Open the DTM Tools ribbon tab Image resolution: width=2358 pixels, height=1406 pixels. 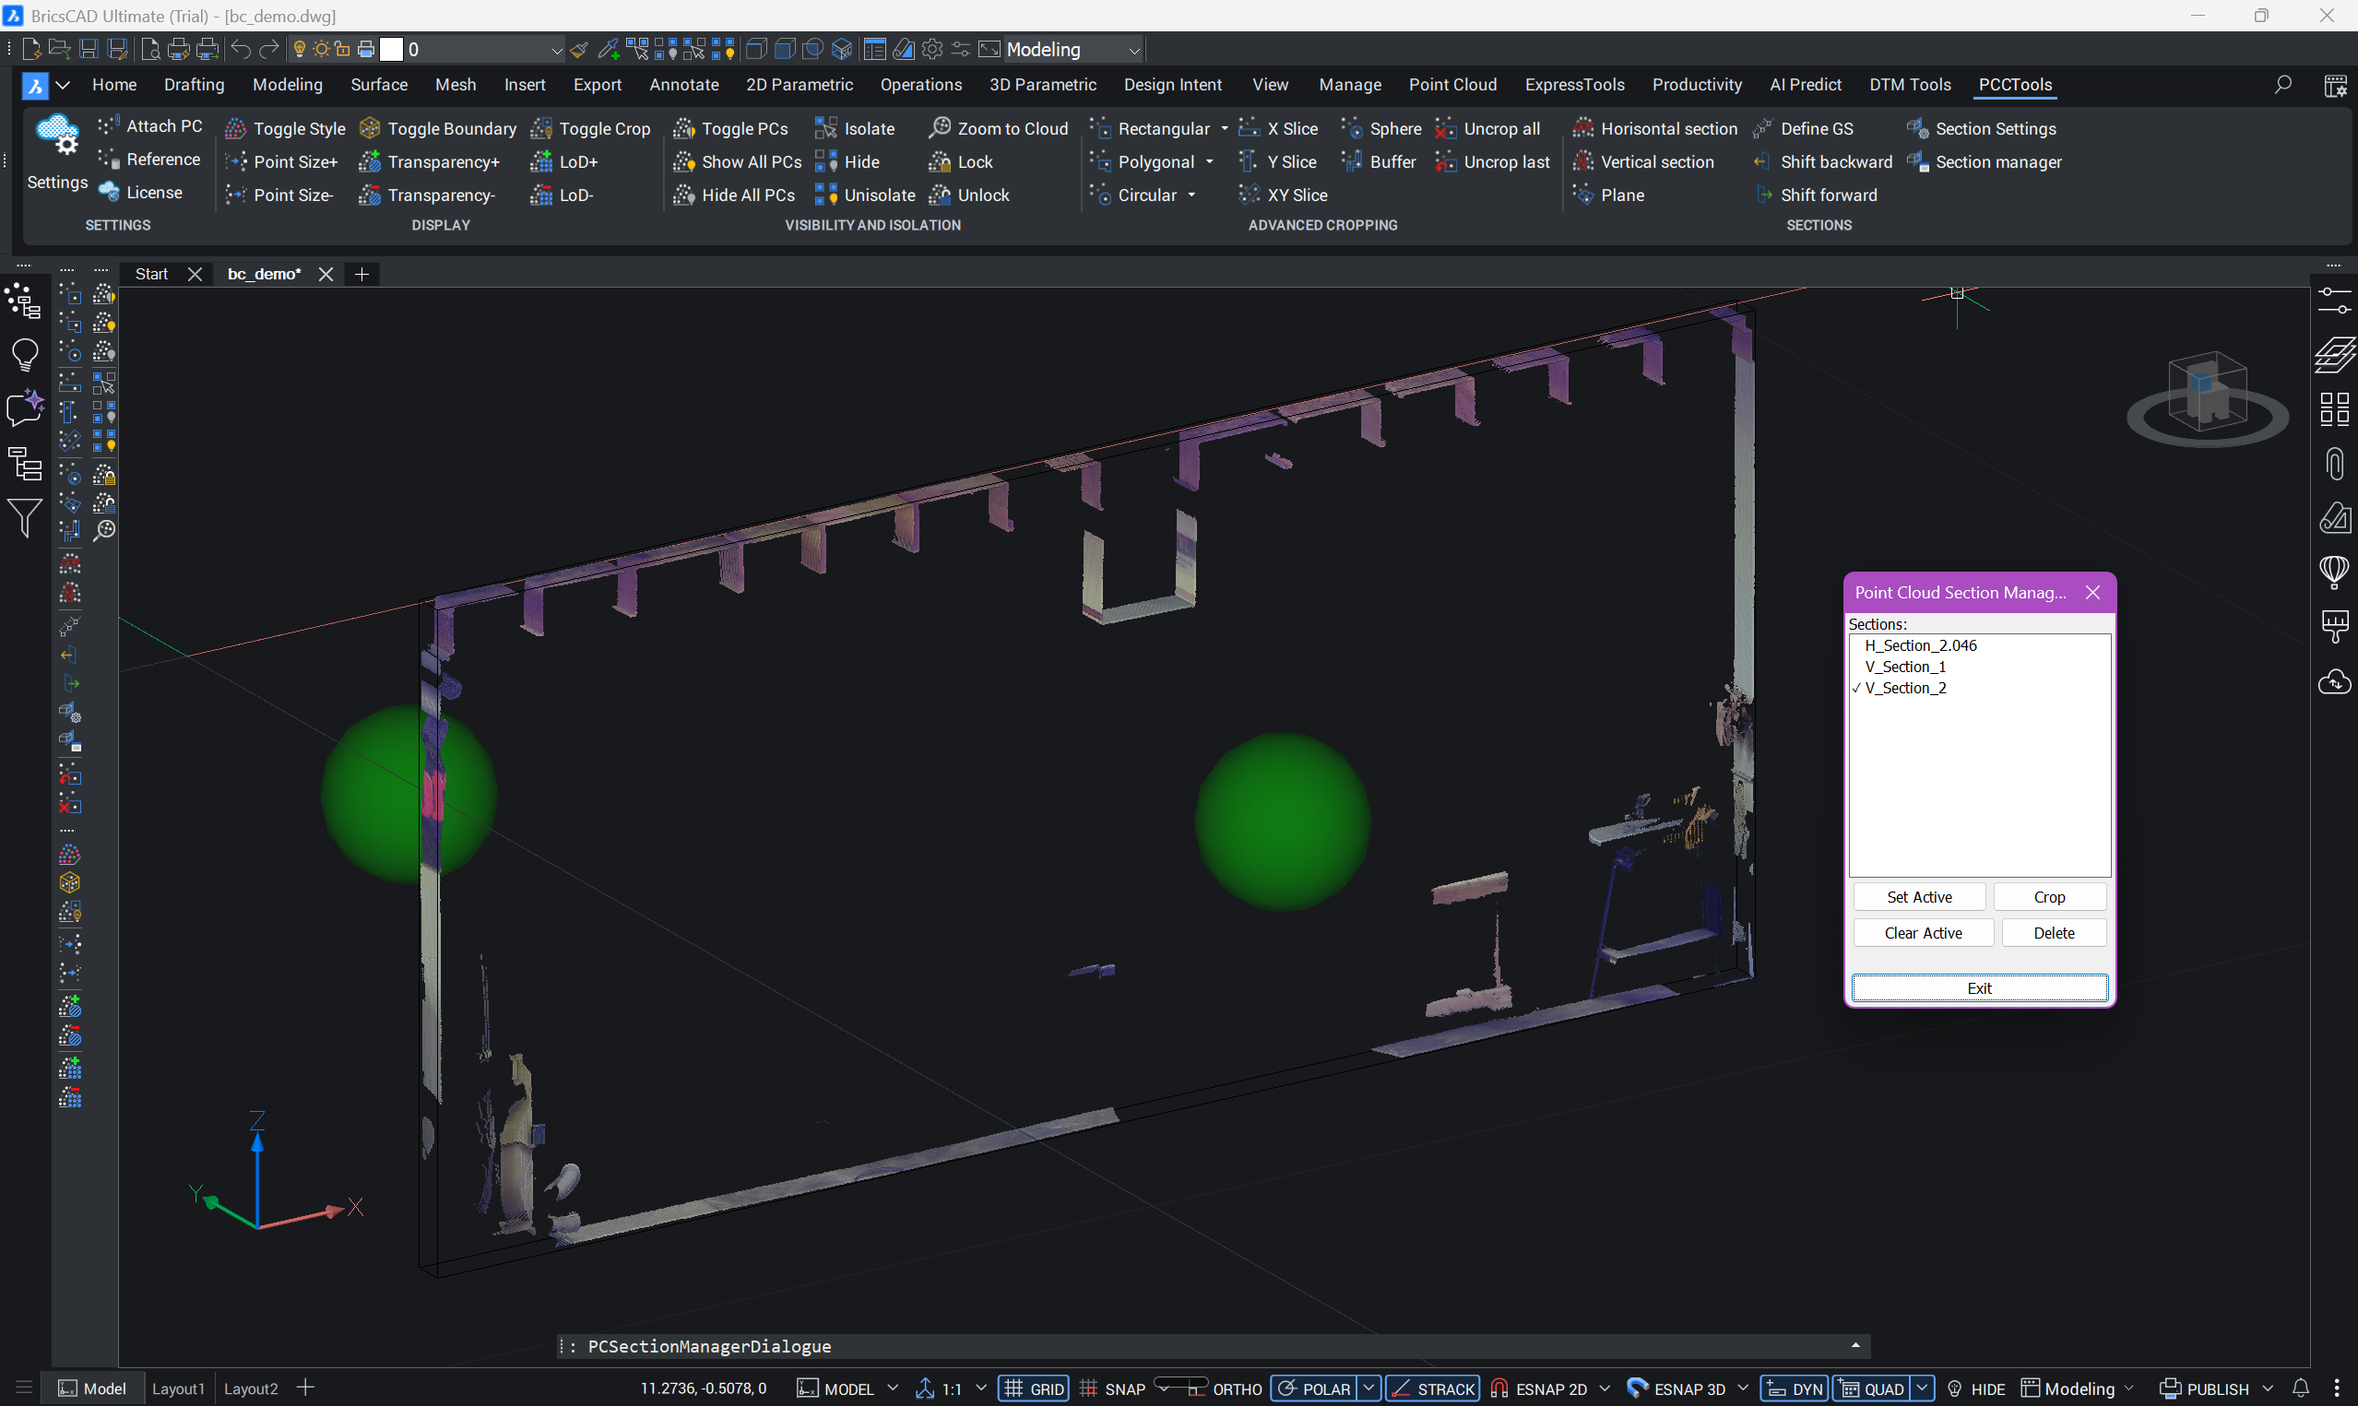(1909, 84)
